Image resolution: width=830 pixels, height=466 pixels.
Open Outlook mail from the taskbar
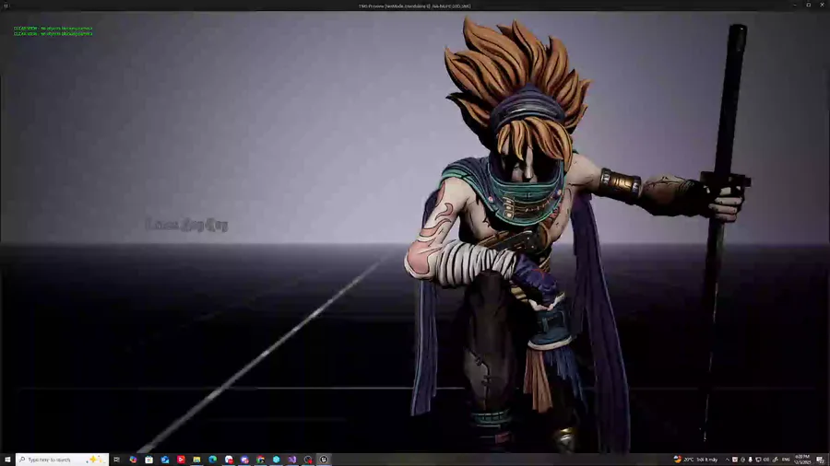coord(165,460)
